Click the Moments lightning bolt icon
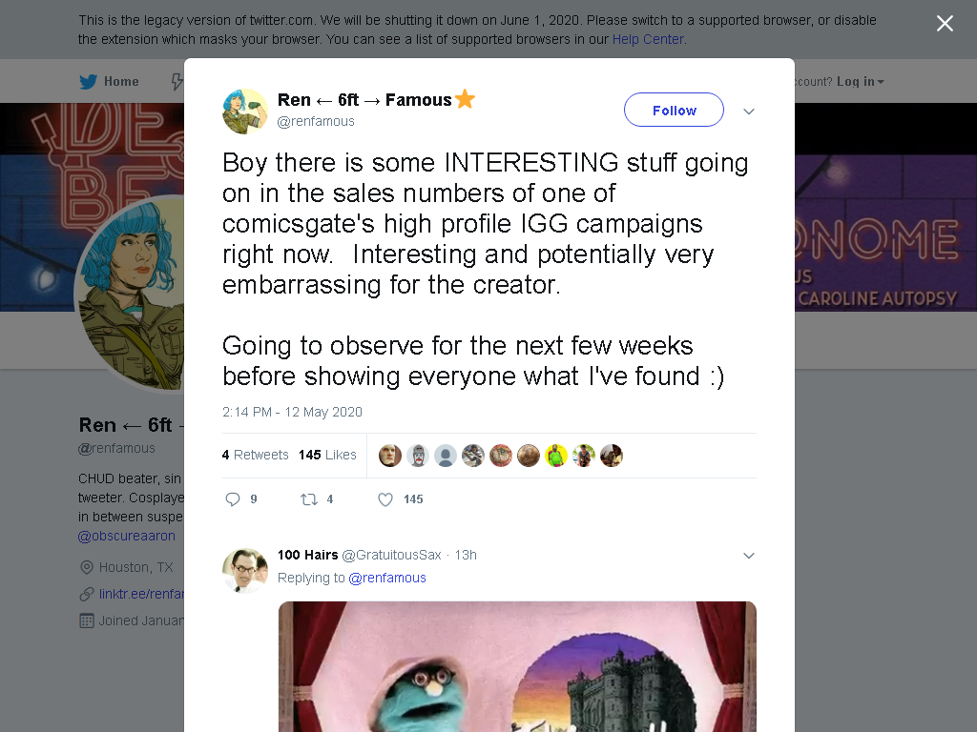Screen dimensions: 977x732 [x=177, y=82]
